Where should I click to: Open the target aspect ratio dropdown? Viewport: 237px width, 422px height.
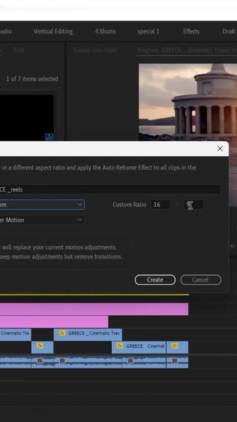coord(42,204)
